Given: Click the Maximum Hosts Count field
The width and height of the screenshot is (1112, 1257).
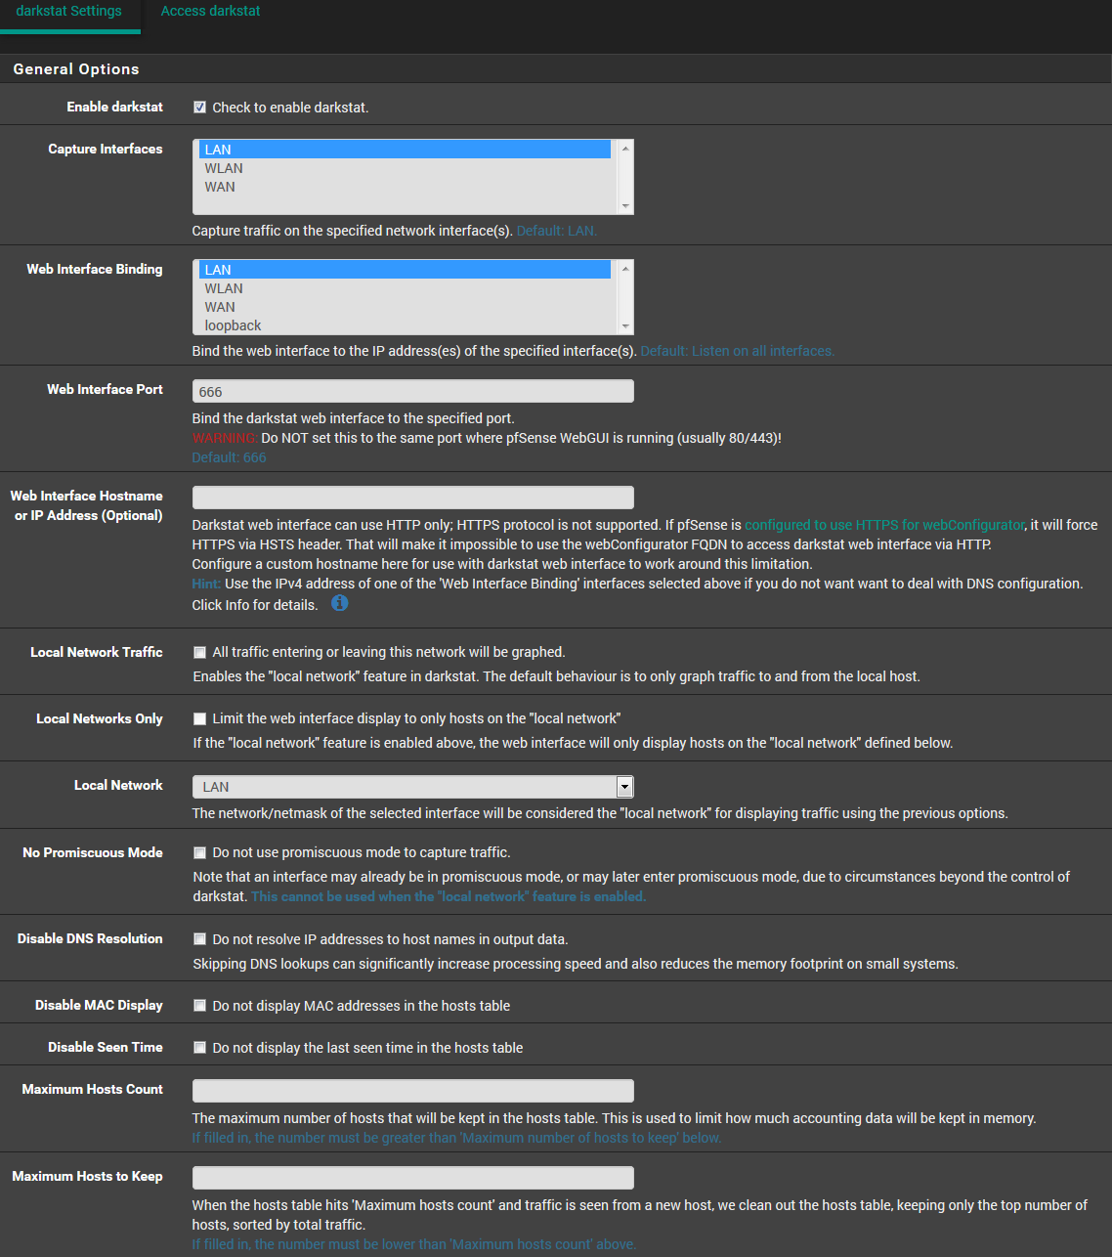Looking at the screenshot, I should [x=412, y=1091].
